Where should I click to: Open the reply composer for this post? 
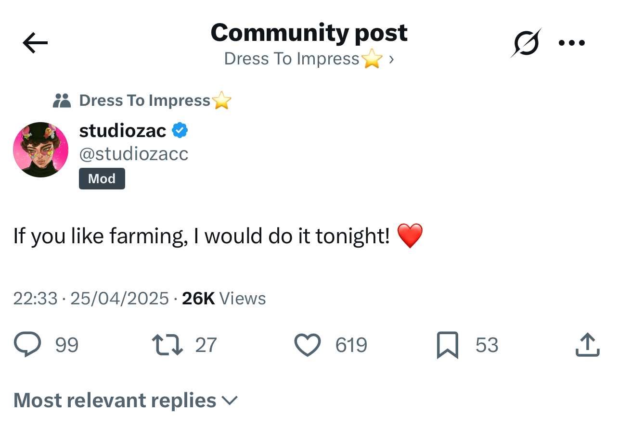pos(27,344)
